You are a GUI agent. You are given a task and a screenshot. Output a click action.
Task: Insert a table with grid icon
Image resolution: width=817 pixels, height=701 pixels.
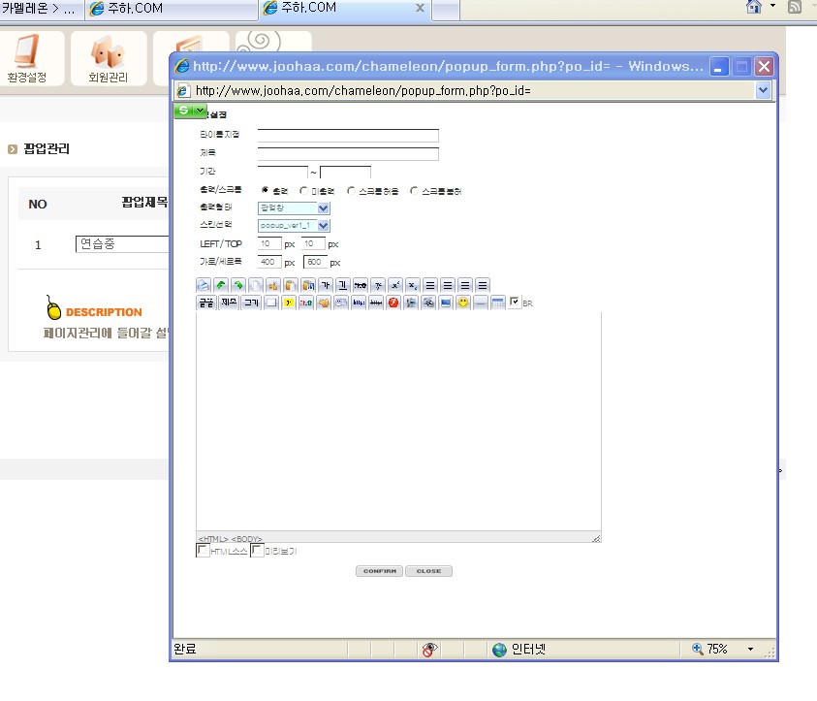point(498,303)
